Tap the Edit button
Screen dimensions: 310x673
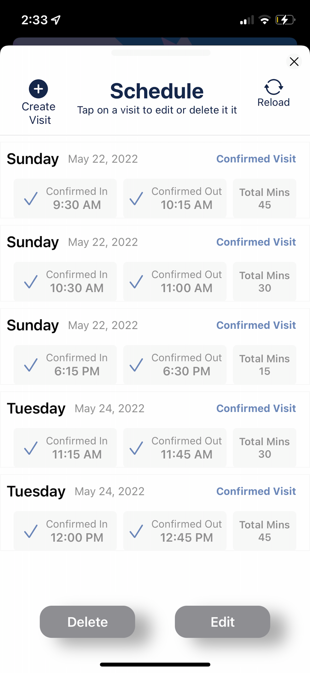222,622
